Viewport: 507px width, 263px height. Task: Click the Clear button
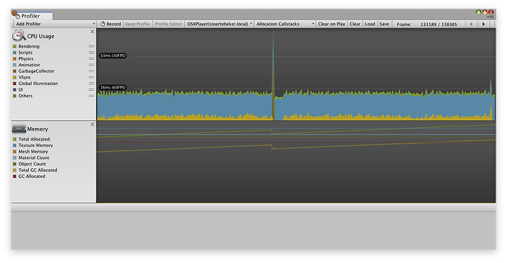(x=355, y=24)
